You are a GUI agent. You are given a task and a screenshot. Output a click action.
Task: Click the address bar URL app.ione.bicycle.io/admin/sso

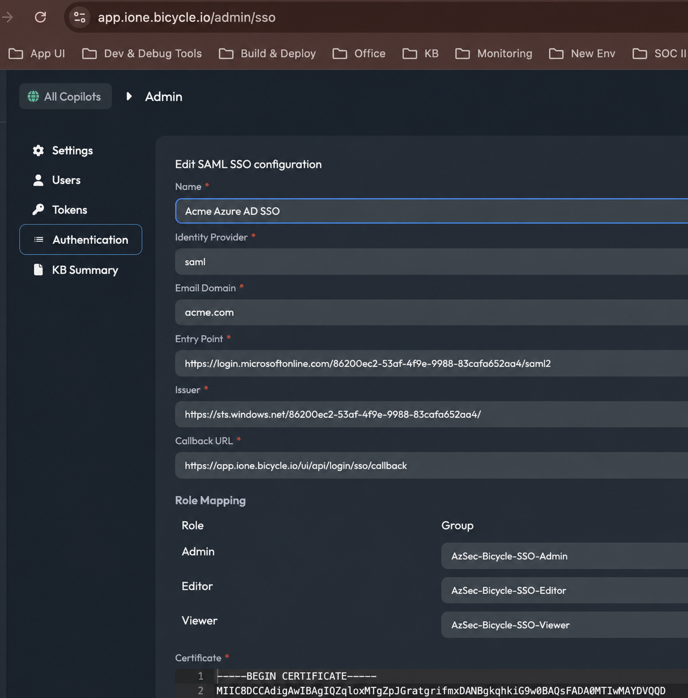pos(186,17)
